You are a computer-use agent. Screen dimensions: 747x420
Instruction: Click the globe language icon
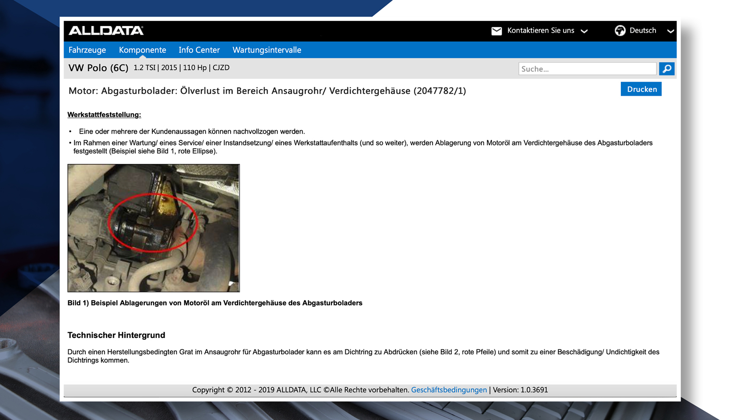tap(620, 30)
